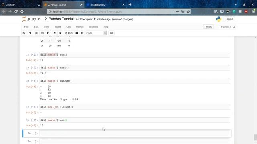Cut selected cells with the scissors icon
The height and width of the screenshot is (144, 257).
click(x=37, y=33)
